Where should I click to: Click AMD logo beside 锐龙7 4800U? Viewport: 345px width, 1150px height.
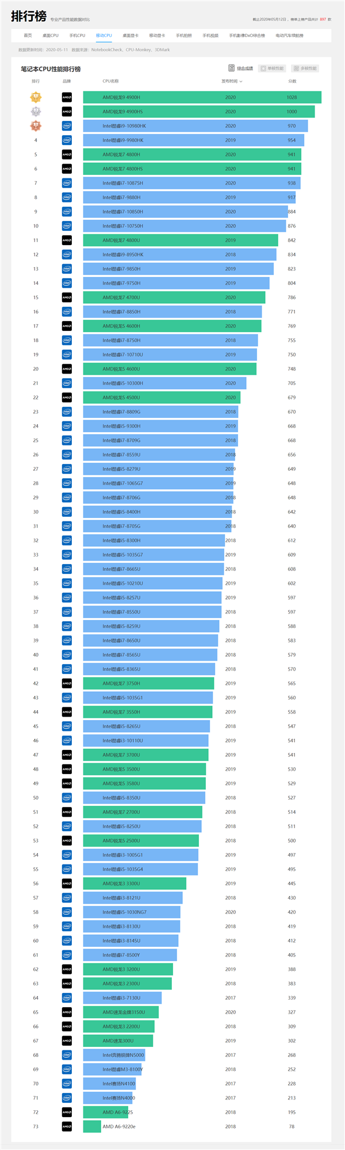67,240
